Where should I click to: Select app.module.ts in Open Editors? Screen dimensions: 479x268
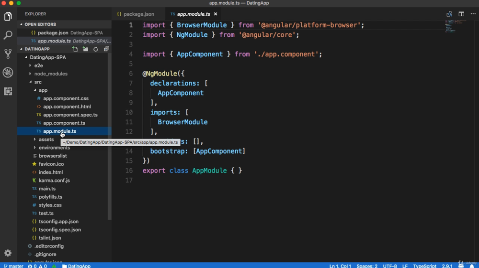tap(64, 41)
